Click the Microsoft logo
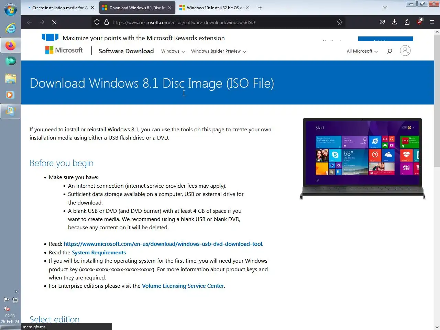Screen dimensions: 440x330 tap(64, 51)
